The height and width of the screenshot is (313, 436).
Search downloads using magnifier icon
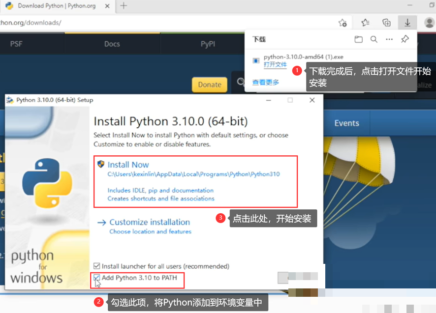click(374, 39)
